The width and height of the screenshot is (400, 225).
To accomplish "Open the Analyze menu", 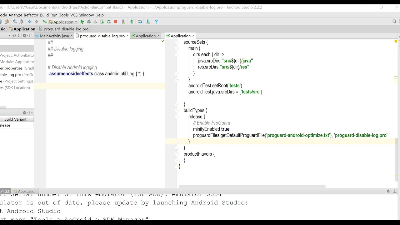I will point(15,15).
